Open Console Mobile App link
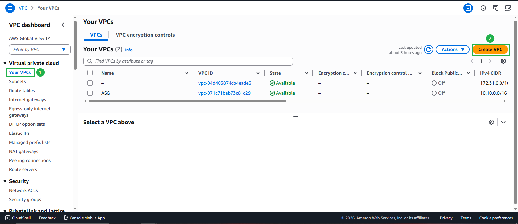 point(84,218)
